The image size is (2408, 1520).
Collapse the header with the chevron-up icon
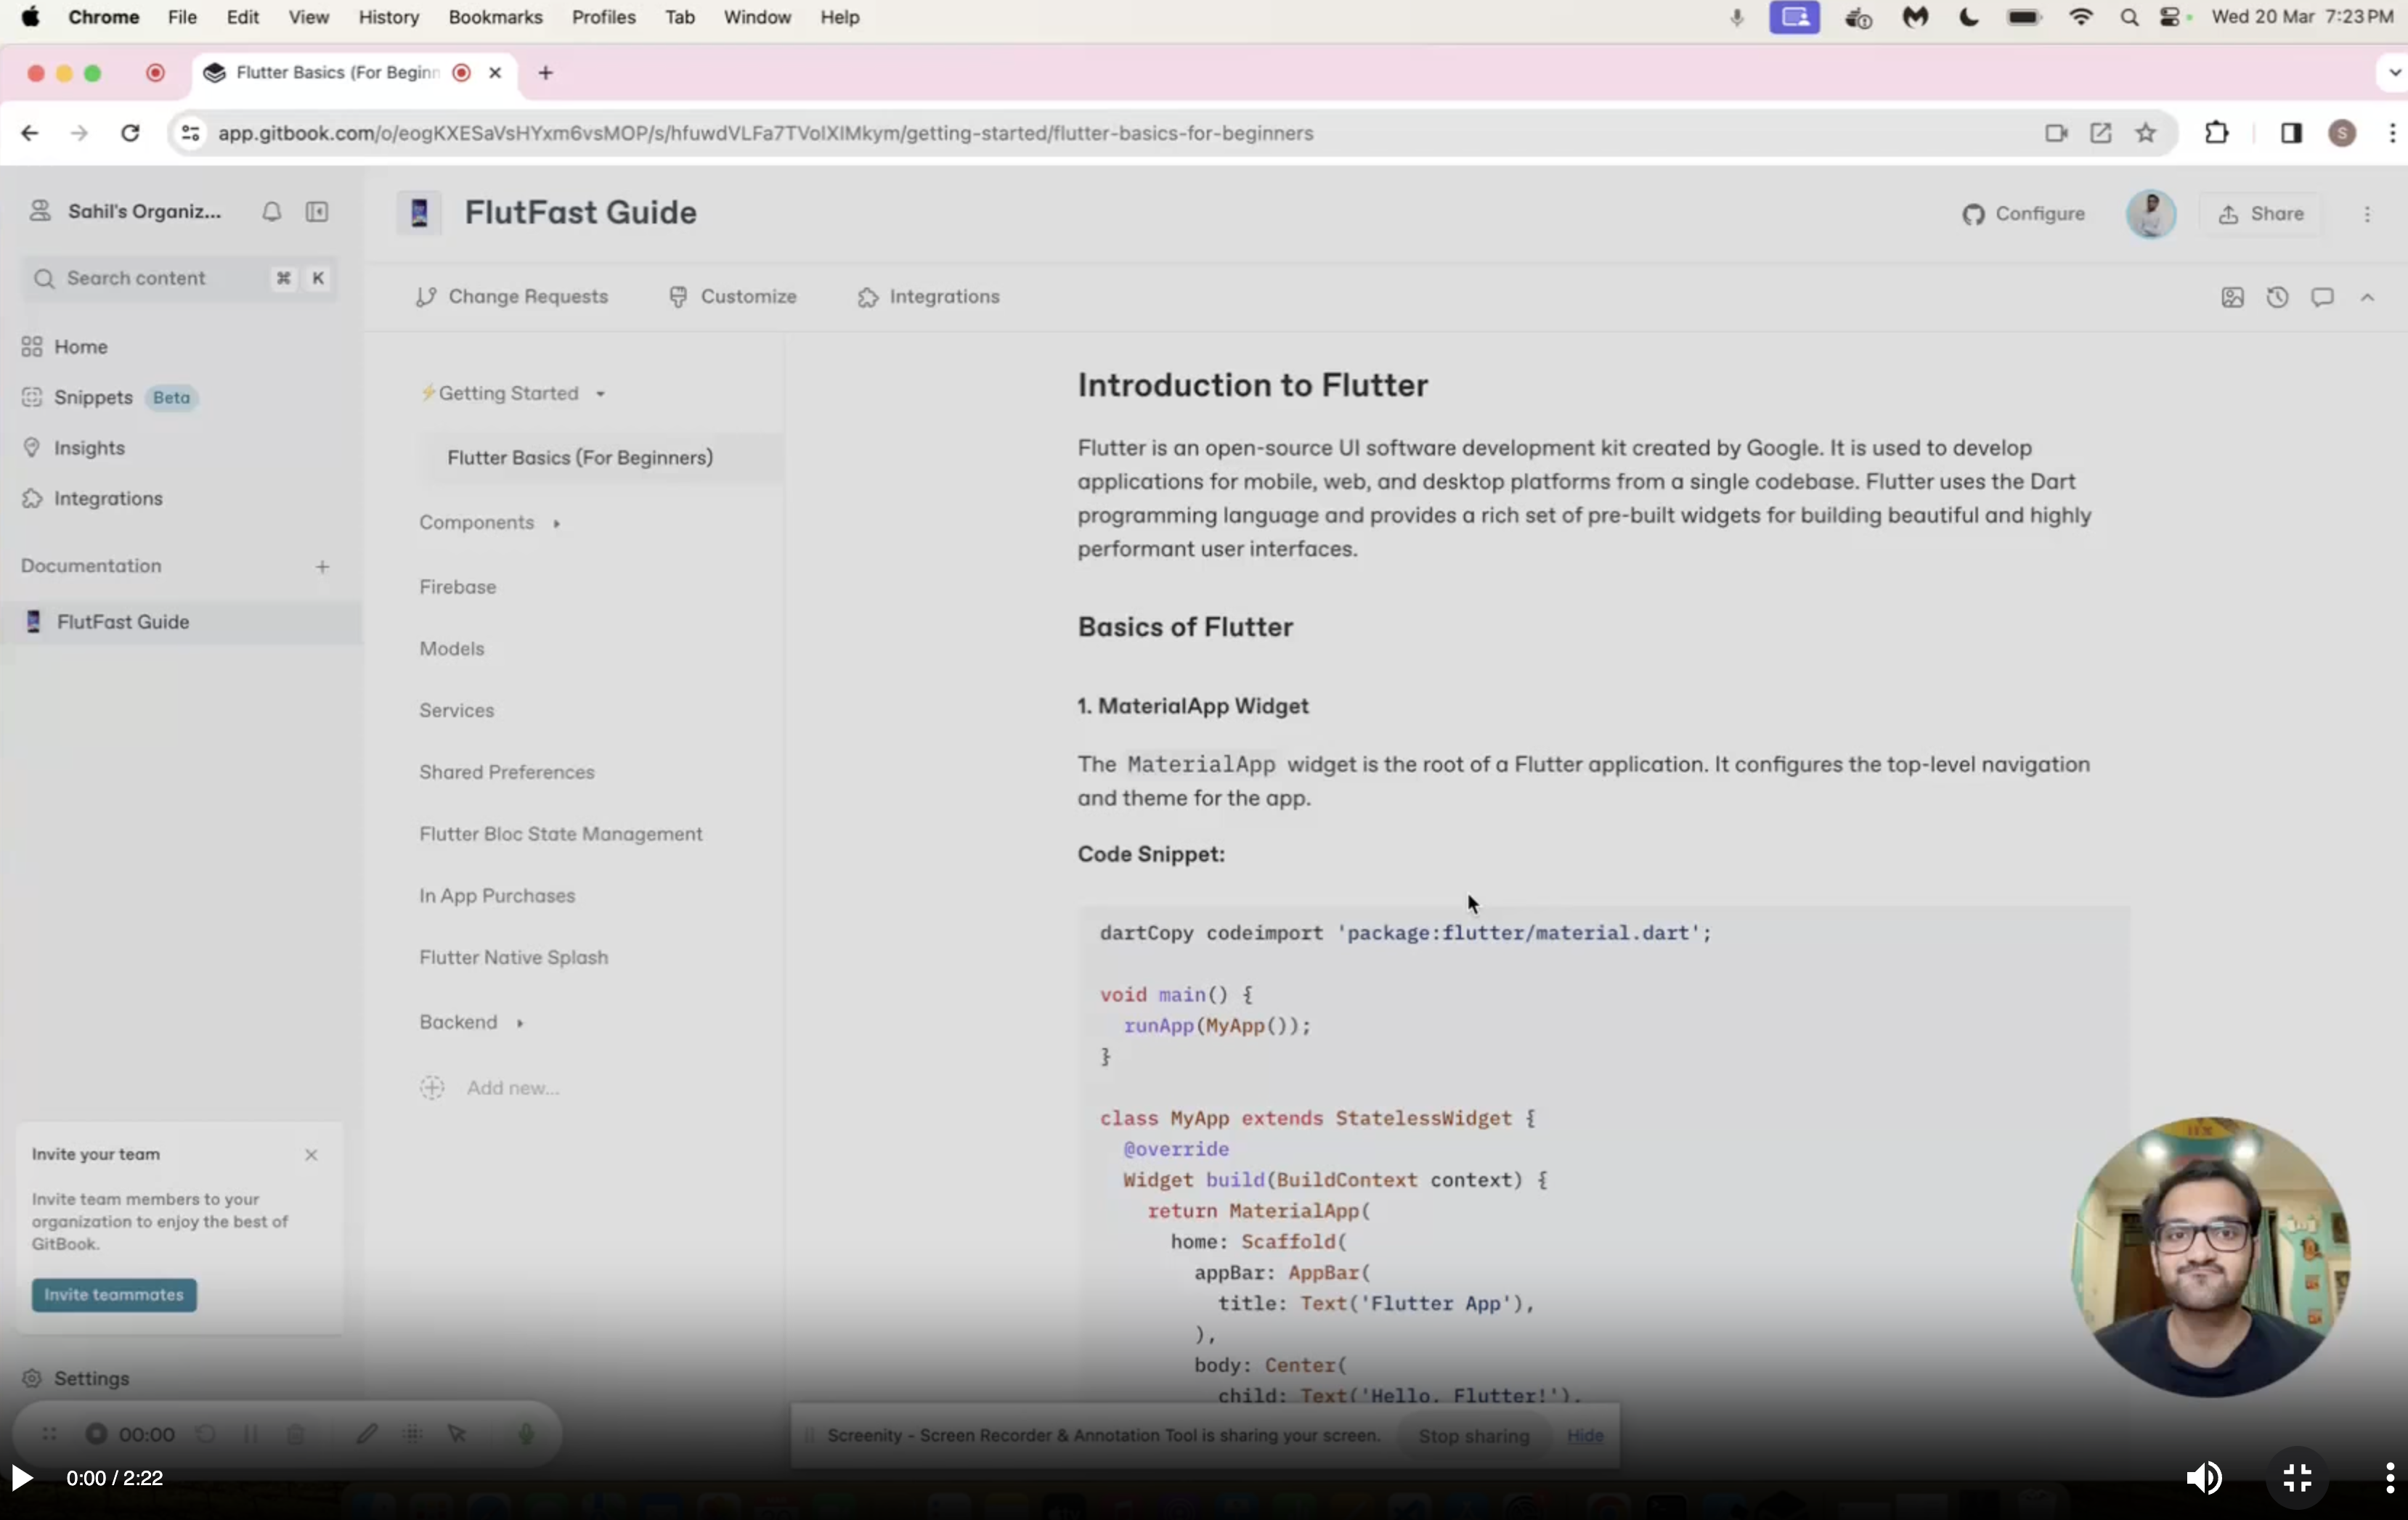tap(2367, 297)
